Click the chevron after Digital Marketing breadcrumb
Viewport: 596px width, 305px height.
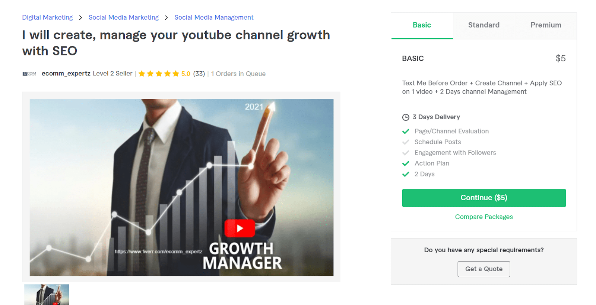click(x=80, y=17)
